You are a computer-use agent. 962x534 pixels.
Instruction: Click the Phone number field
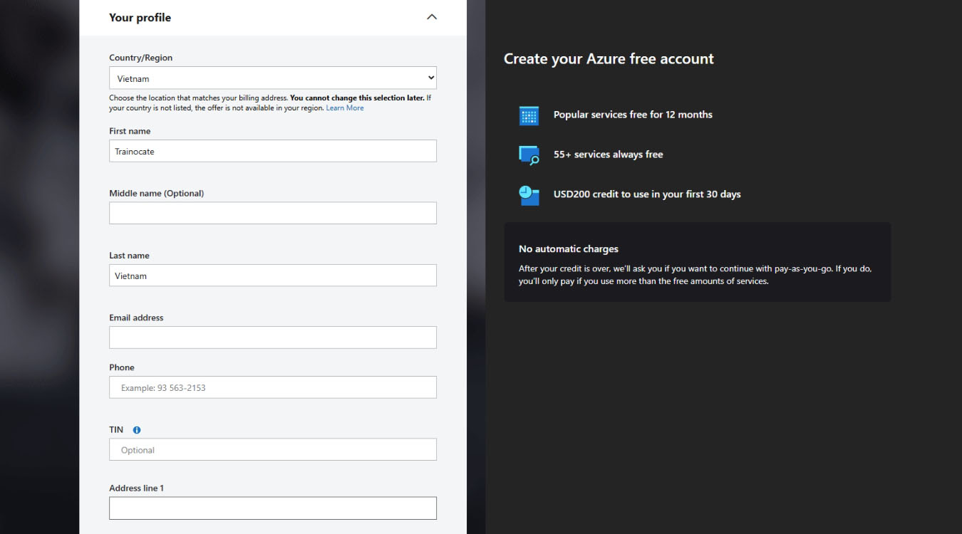click(x=273, y=387)
